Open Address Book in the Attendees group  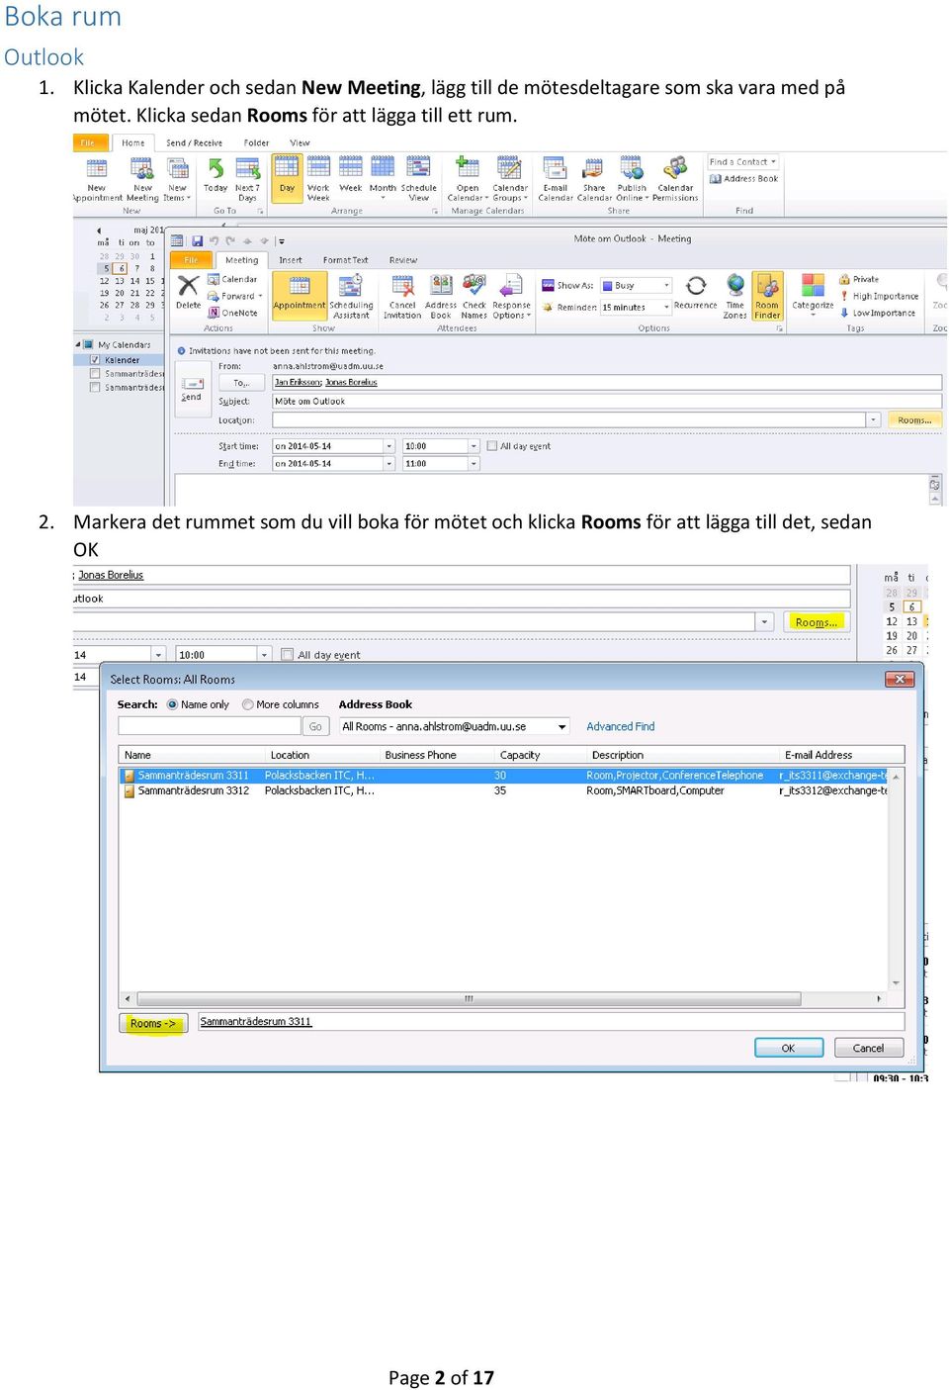click(441, 296)
